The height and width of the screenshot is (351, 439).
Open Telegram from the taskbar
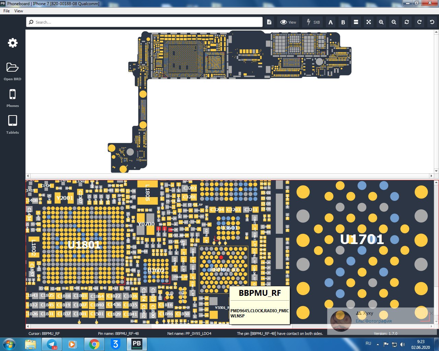tap(52, 344)
